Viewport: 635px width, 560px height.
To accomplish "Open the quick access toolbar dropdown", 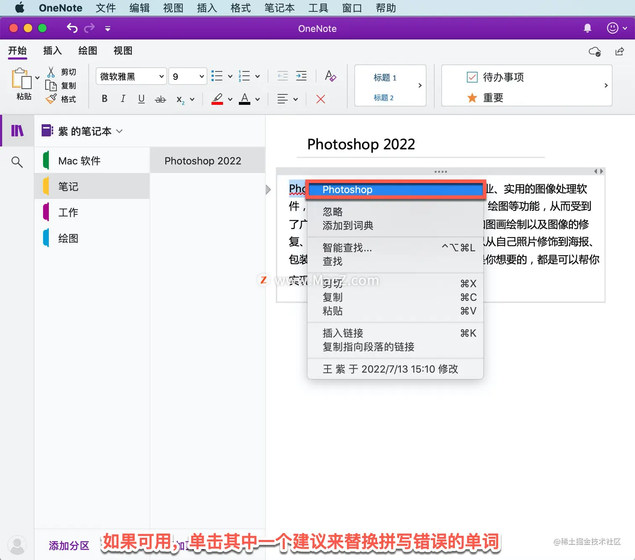I will (x=108, y=29).
